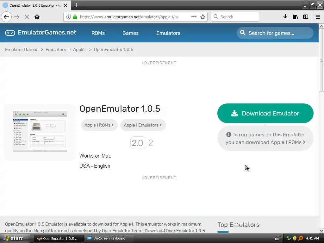This screenshot has width=324, height=243.
Task: Click the 2.0 rating score box
Action: (138, 143)
